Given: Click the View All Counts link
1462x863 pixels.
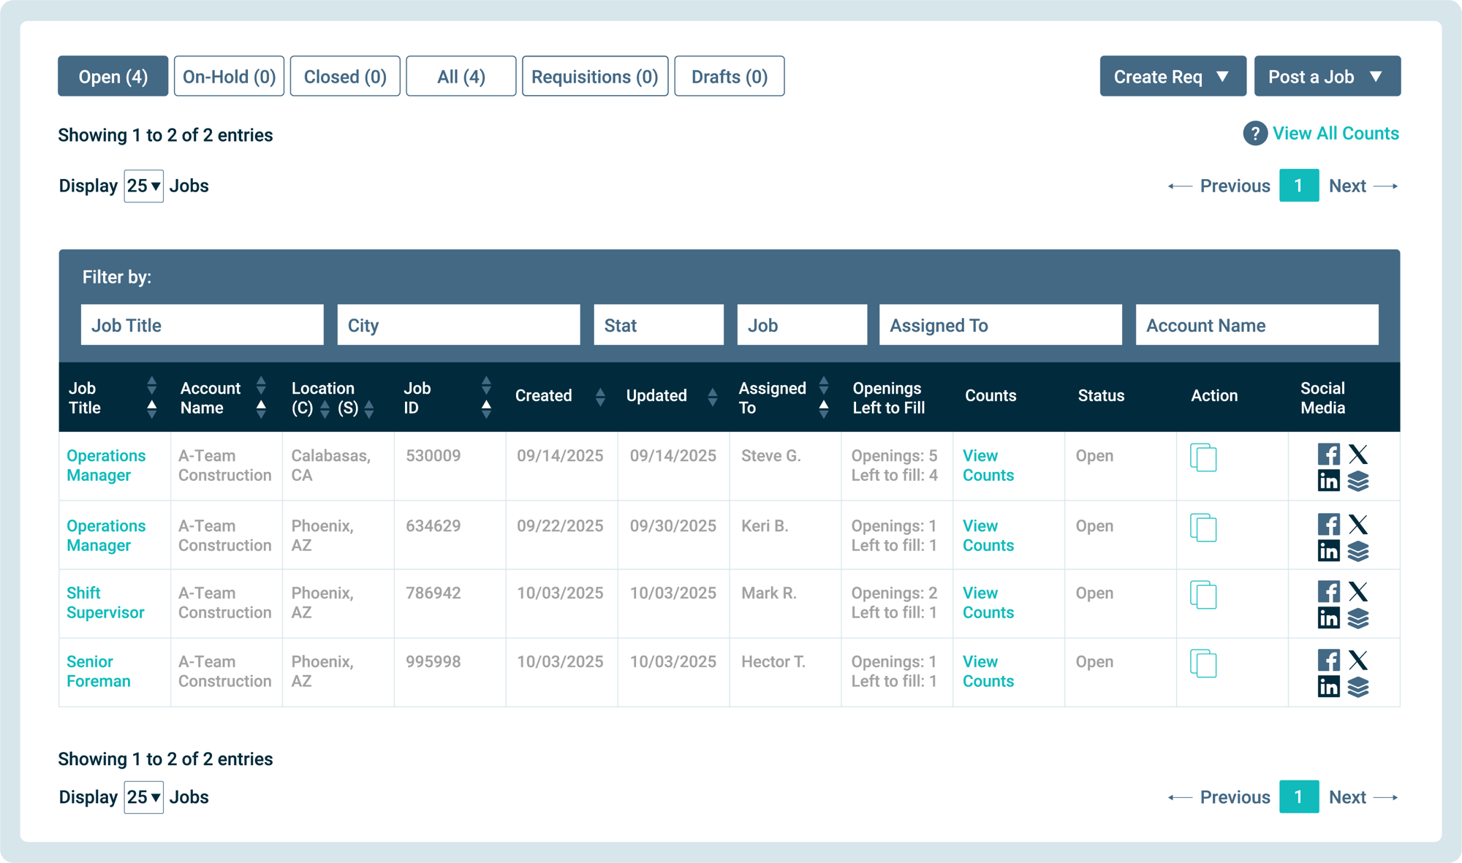Looking at the screenshot, I should coord(1336,133).
